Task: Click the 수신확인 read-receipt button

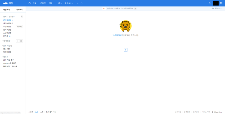Action: [x=20, y=27]
